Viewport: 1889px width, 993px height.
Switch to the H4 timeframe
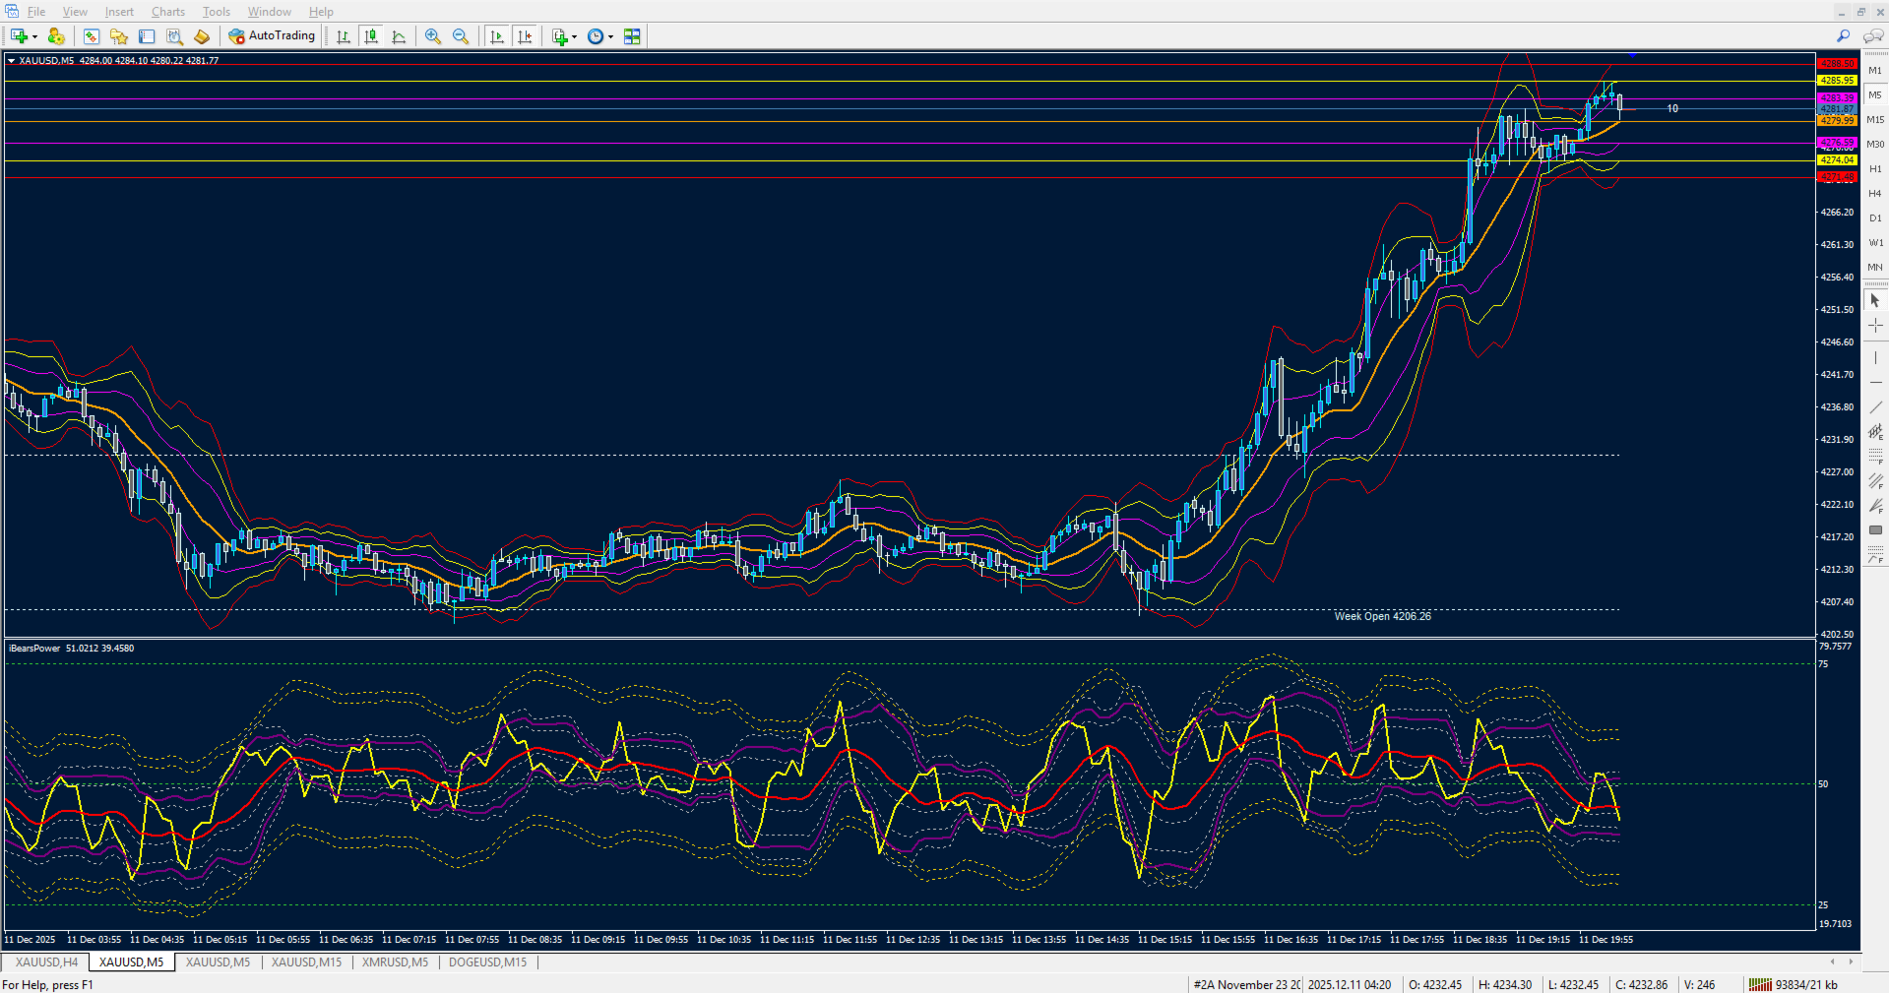pyautogui.click(x=1875, y=194)
